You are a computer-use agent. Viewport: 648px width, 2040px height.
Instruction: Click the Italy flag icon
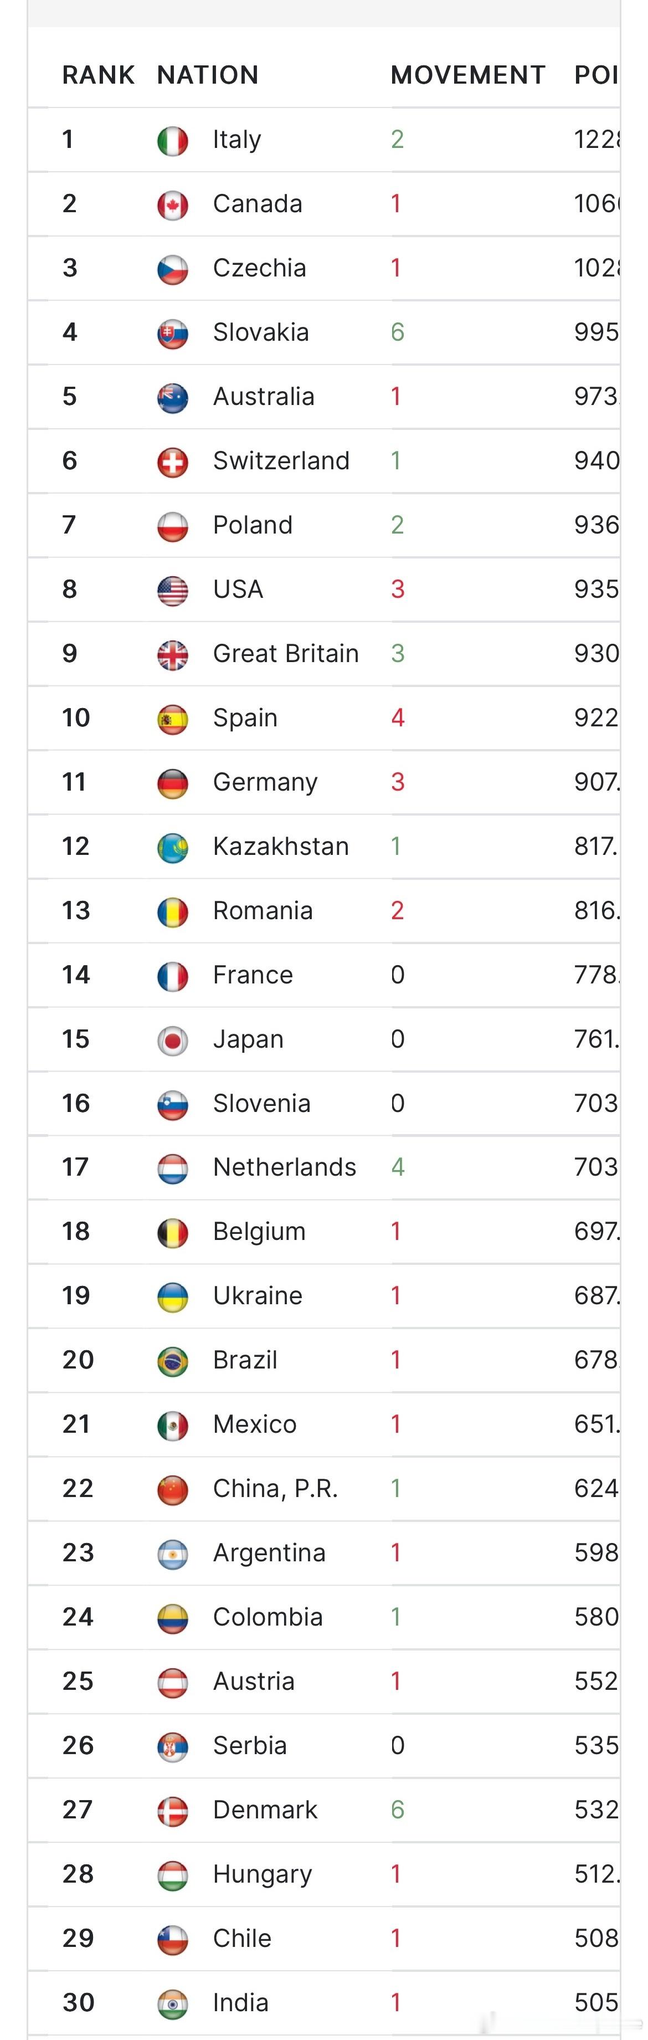(x=172, y=141)
